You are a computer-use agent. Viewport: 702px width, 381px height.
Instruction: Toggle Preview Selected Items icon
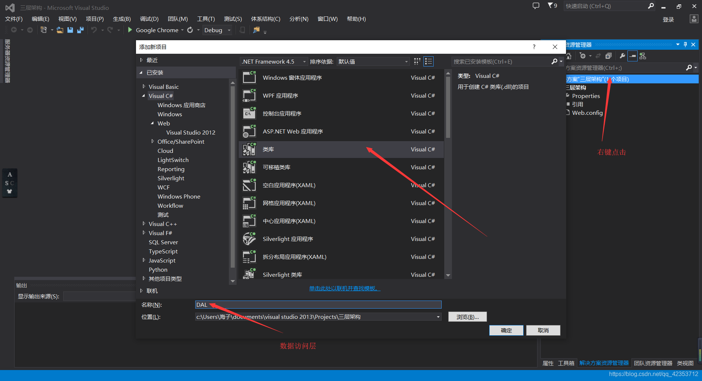pos(633,56)
